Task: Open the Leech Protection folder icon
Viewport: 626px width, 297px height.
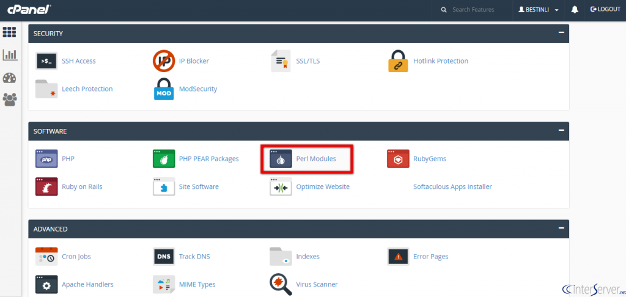Action: (x=46, y=89)
